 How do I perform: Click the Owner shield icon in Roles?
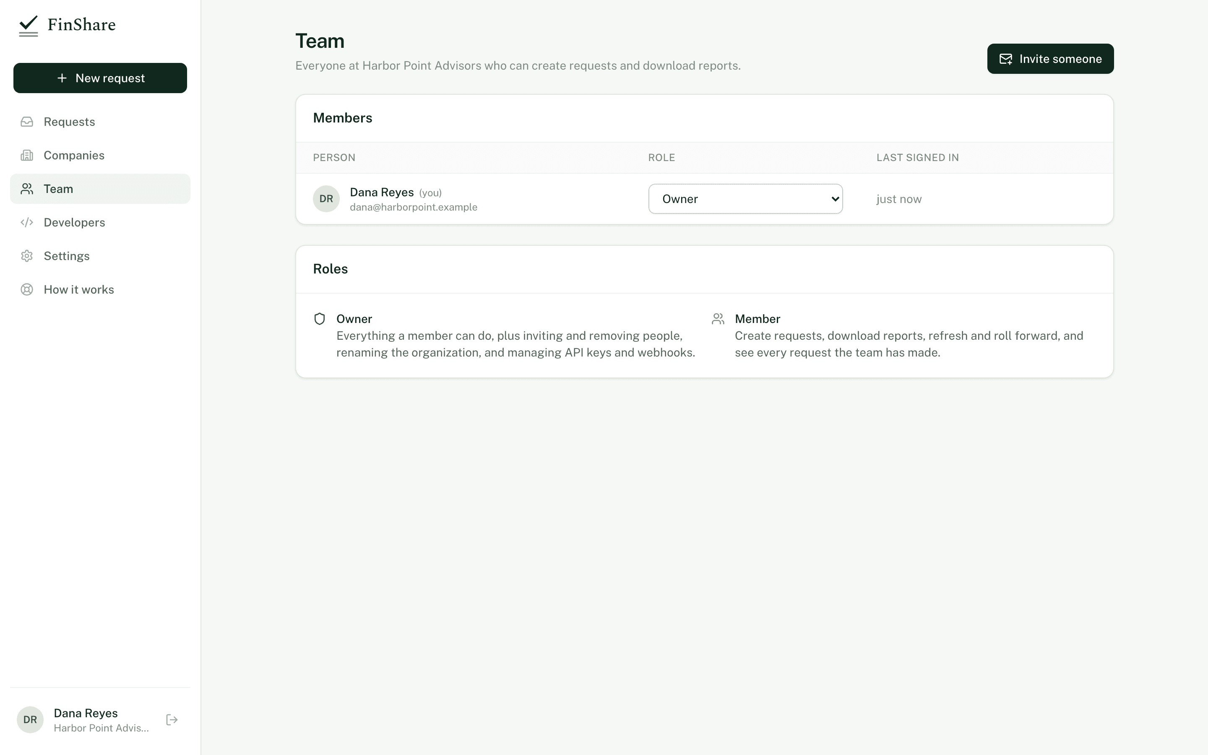click(320, 319)
